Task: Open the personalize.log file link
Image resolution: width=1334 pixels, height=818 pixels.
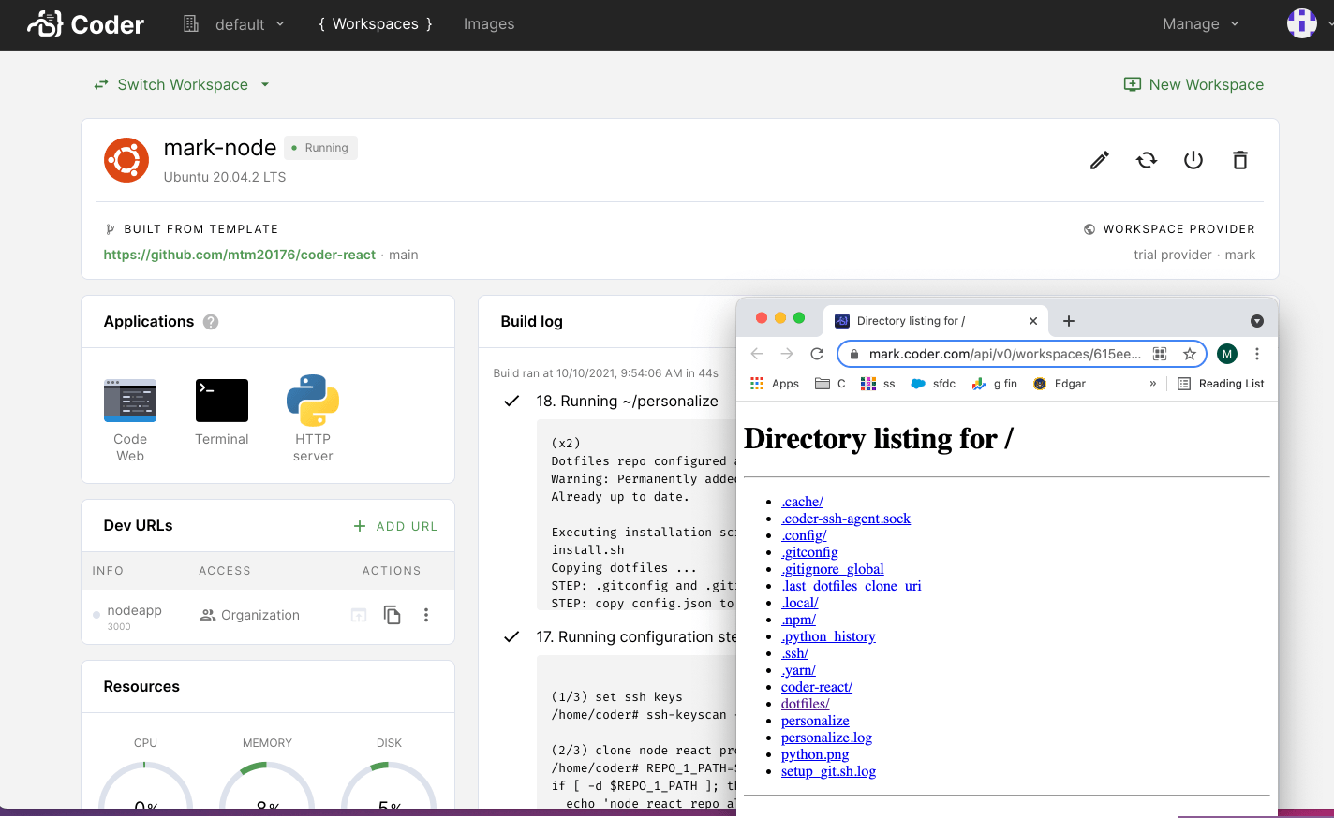Action: (x=826, y=738)
